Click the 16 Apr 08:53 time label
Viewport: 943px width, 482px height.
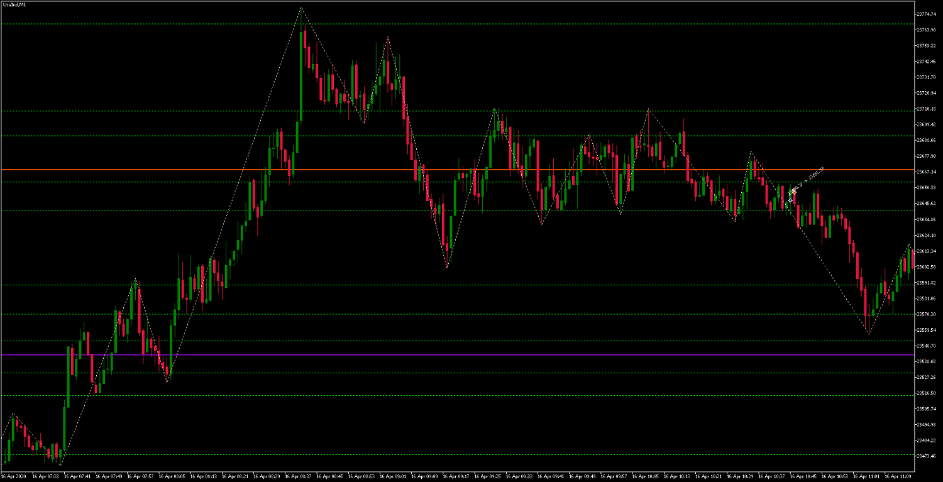tap(360, 476)
